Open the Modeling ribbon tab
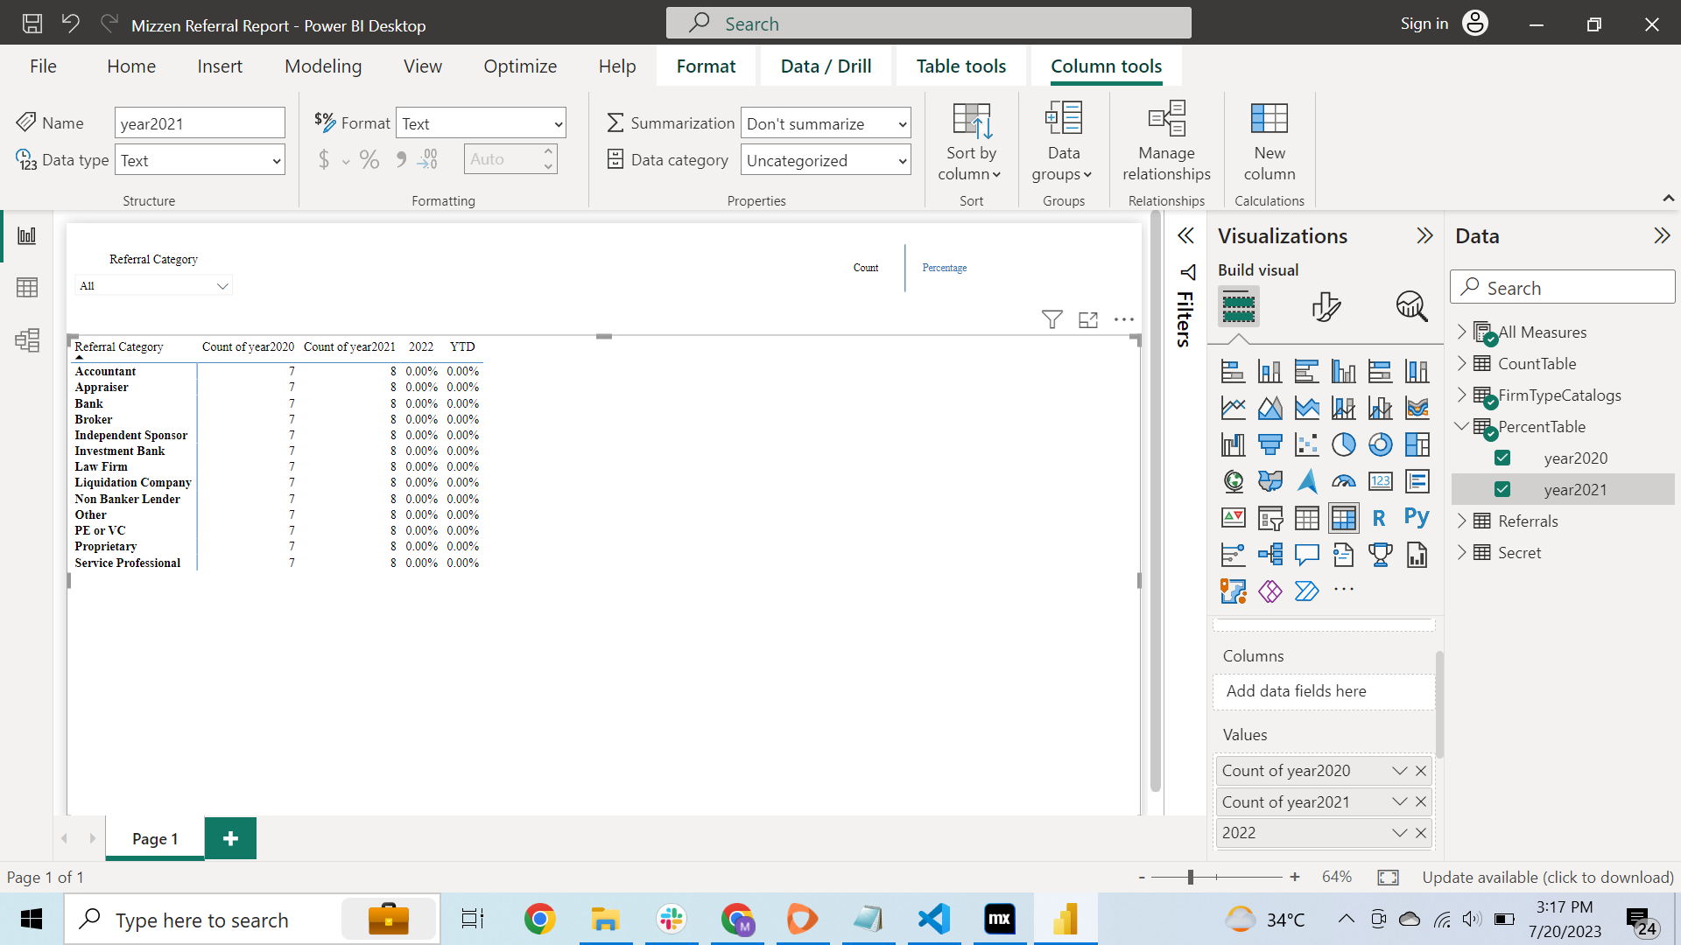 tap(323, 66)
